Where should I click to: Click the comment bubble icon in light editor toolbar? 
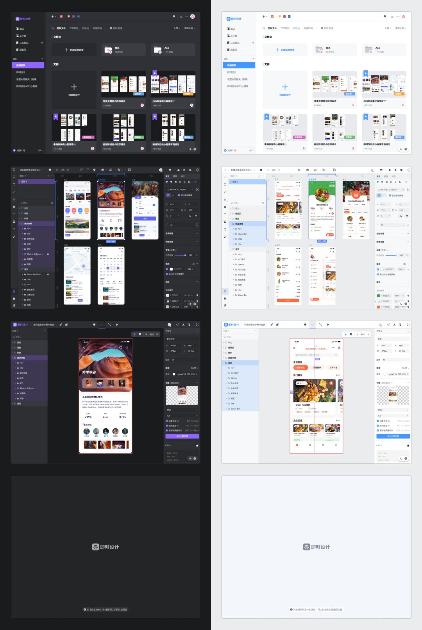click(x=261, y=170)
